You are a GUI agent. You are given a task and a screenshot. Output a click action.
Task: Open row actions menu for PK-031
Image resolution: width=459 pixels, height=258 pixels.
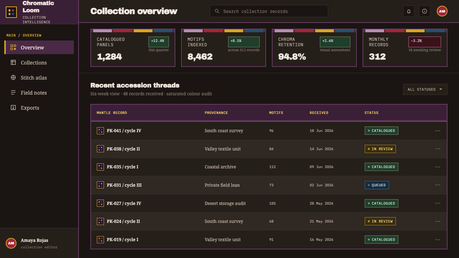tap(438, 185)
